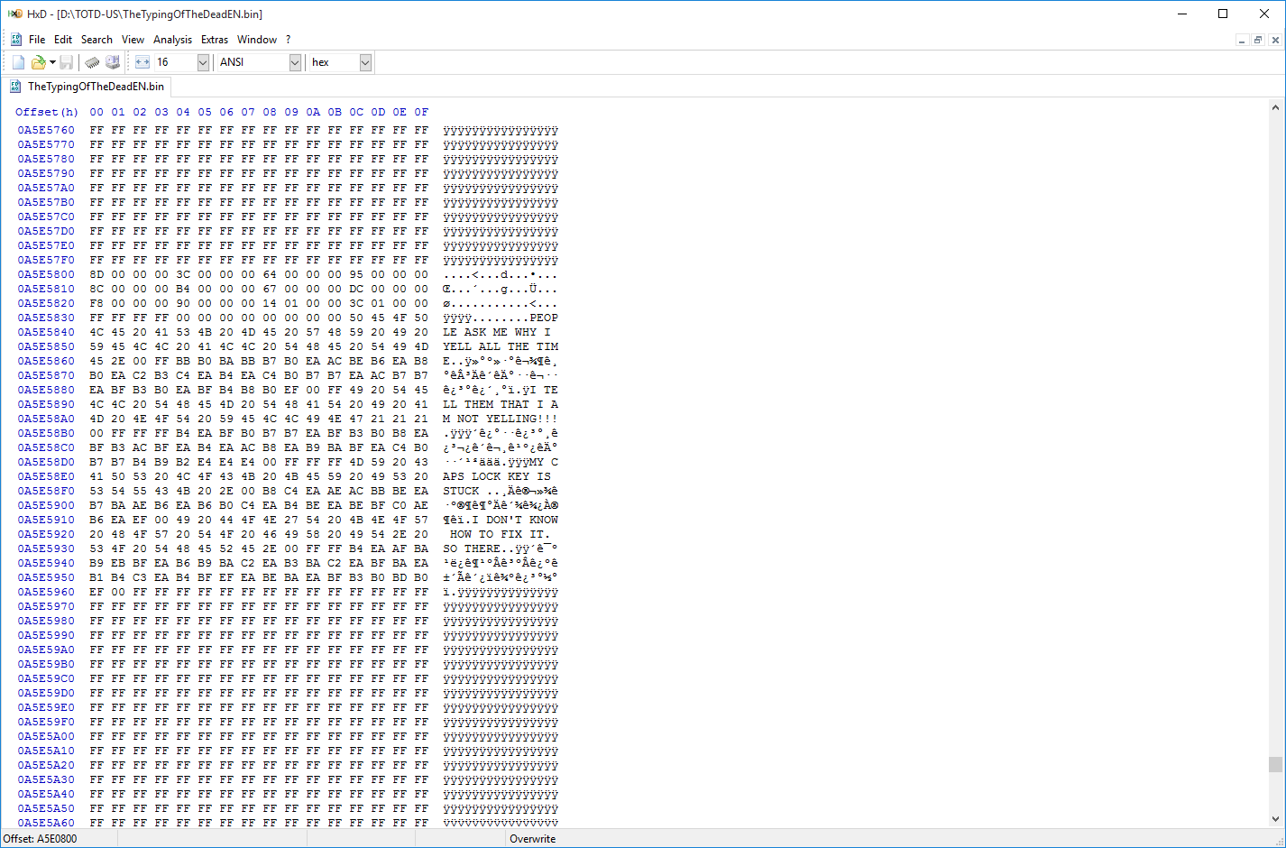Click the file icon on the document tab
1286x848 pixels.
coord(15,87)
